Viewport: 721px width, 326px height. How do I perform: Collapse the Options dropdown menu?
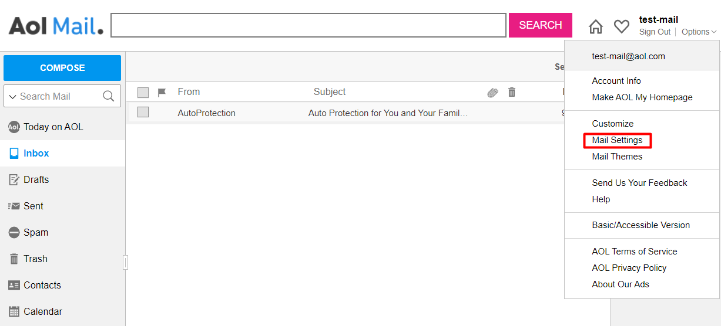pyautogui.click(x=699, y=32)
